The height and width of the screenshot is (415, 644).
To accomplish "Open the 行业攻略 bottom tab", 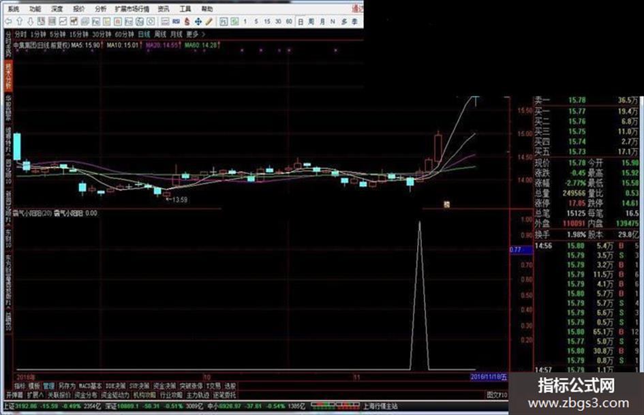I will click(171, 395).
